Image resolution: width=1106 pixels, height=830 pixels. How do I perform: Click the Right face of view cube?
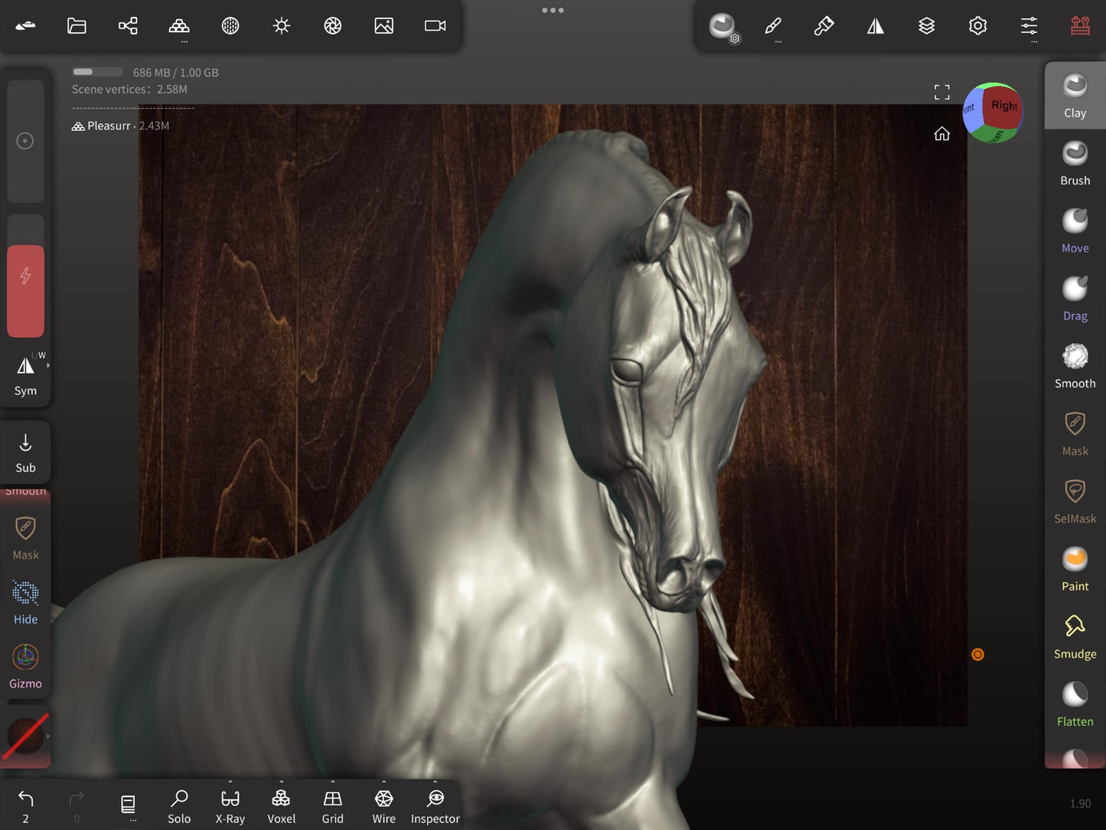click(1004, 106)
